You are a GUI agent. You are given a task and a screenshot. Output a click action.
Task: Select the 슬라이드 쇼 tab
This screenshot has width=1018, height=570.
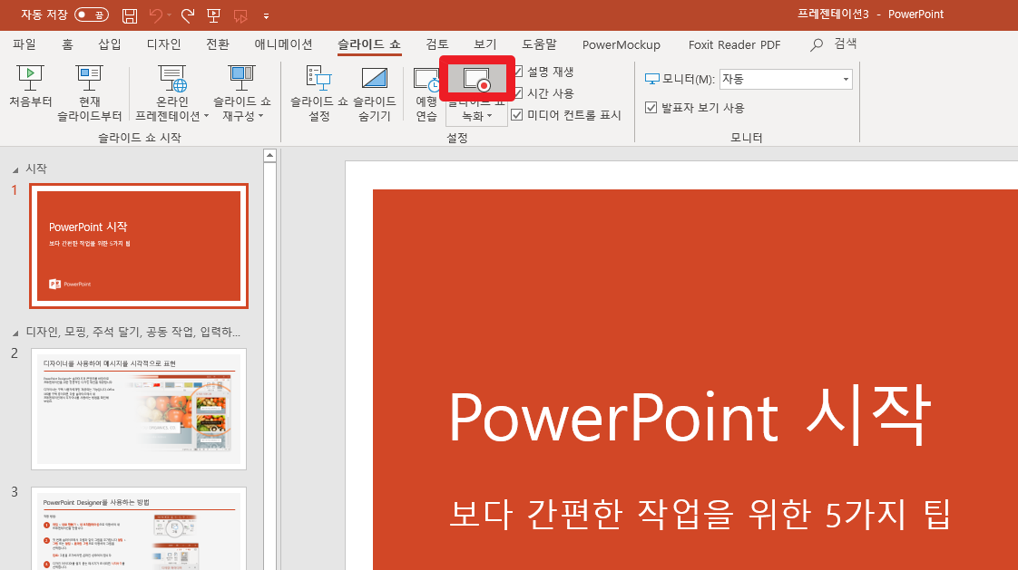(x=368, y=44)
